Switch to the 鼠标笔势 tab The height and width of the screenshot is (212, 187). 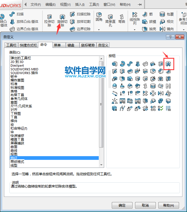coord(88,45)
